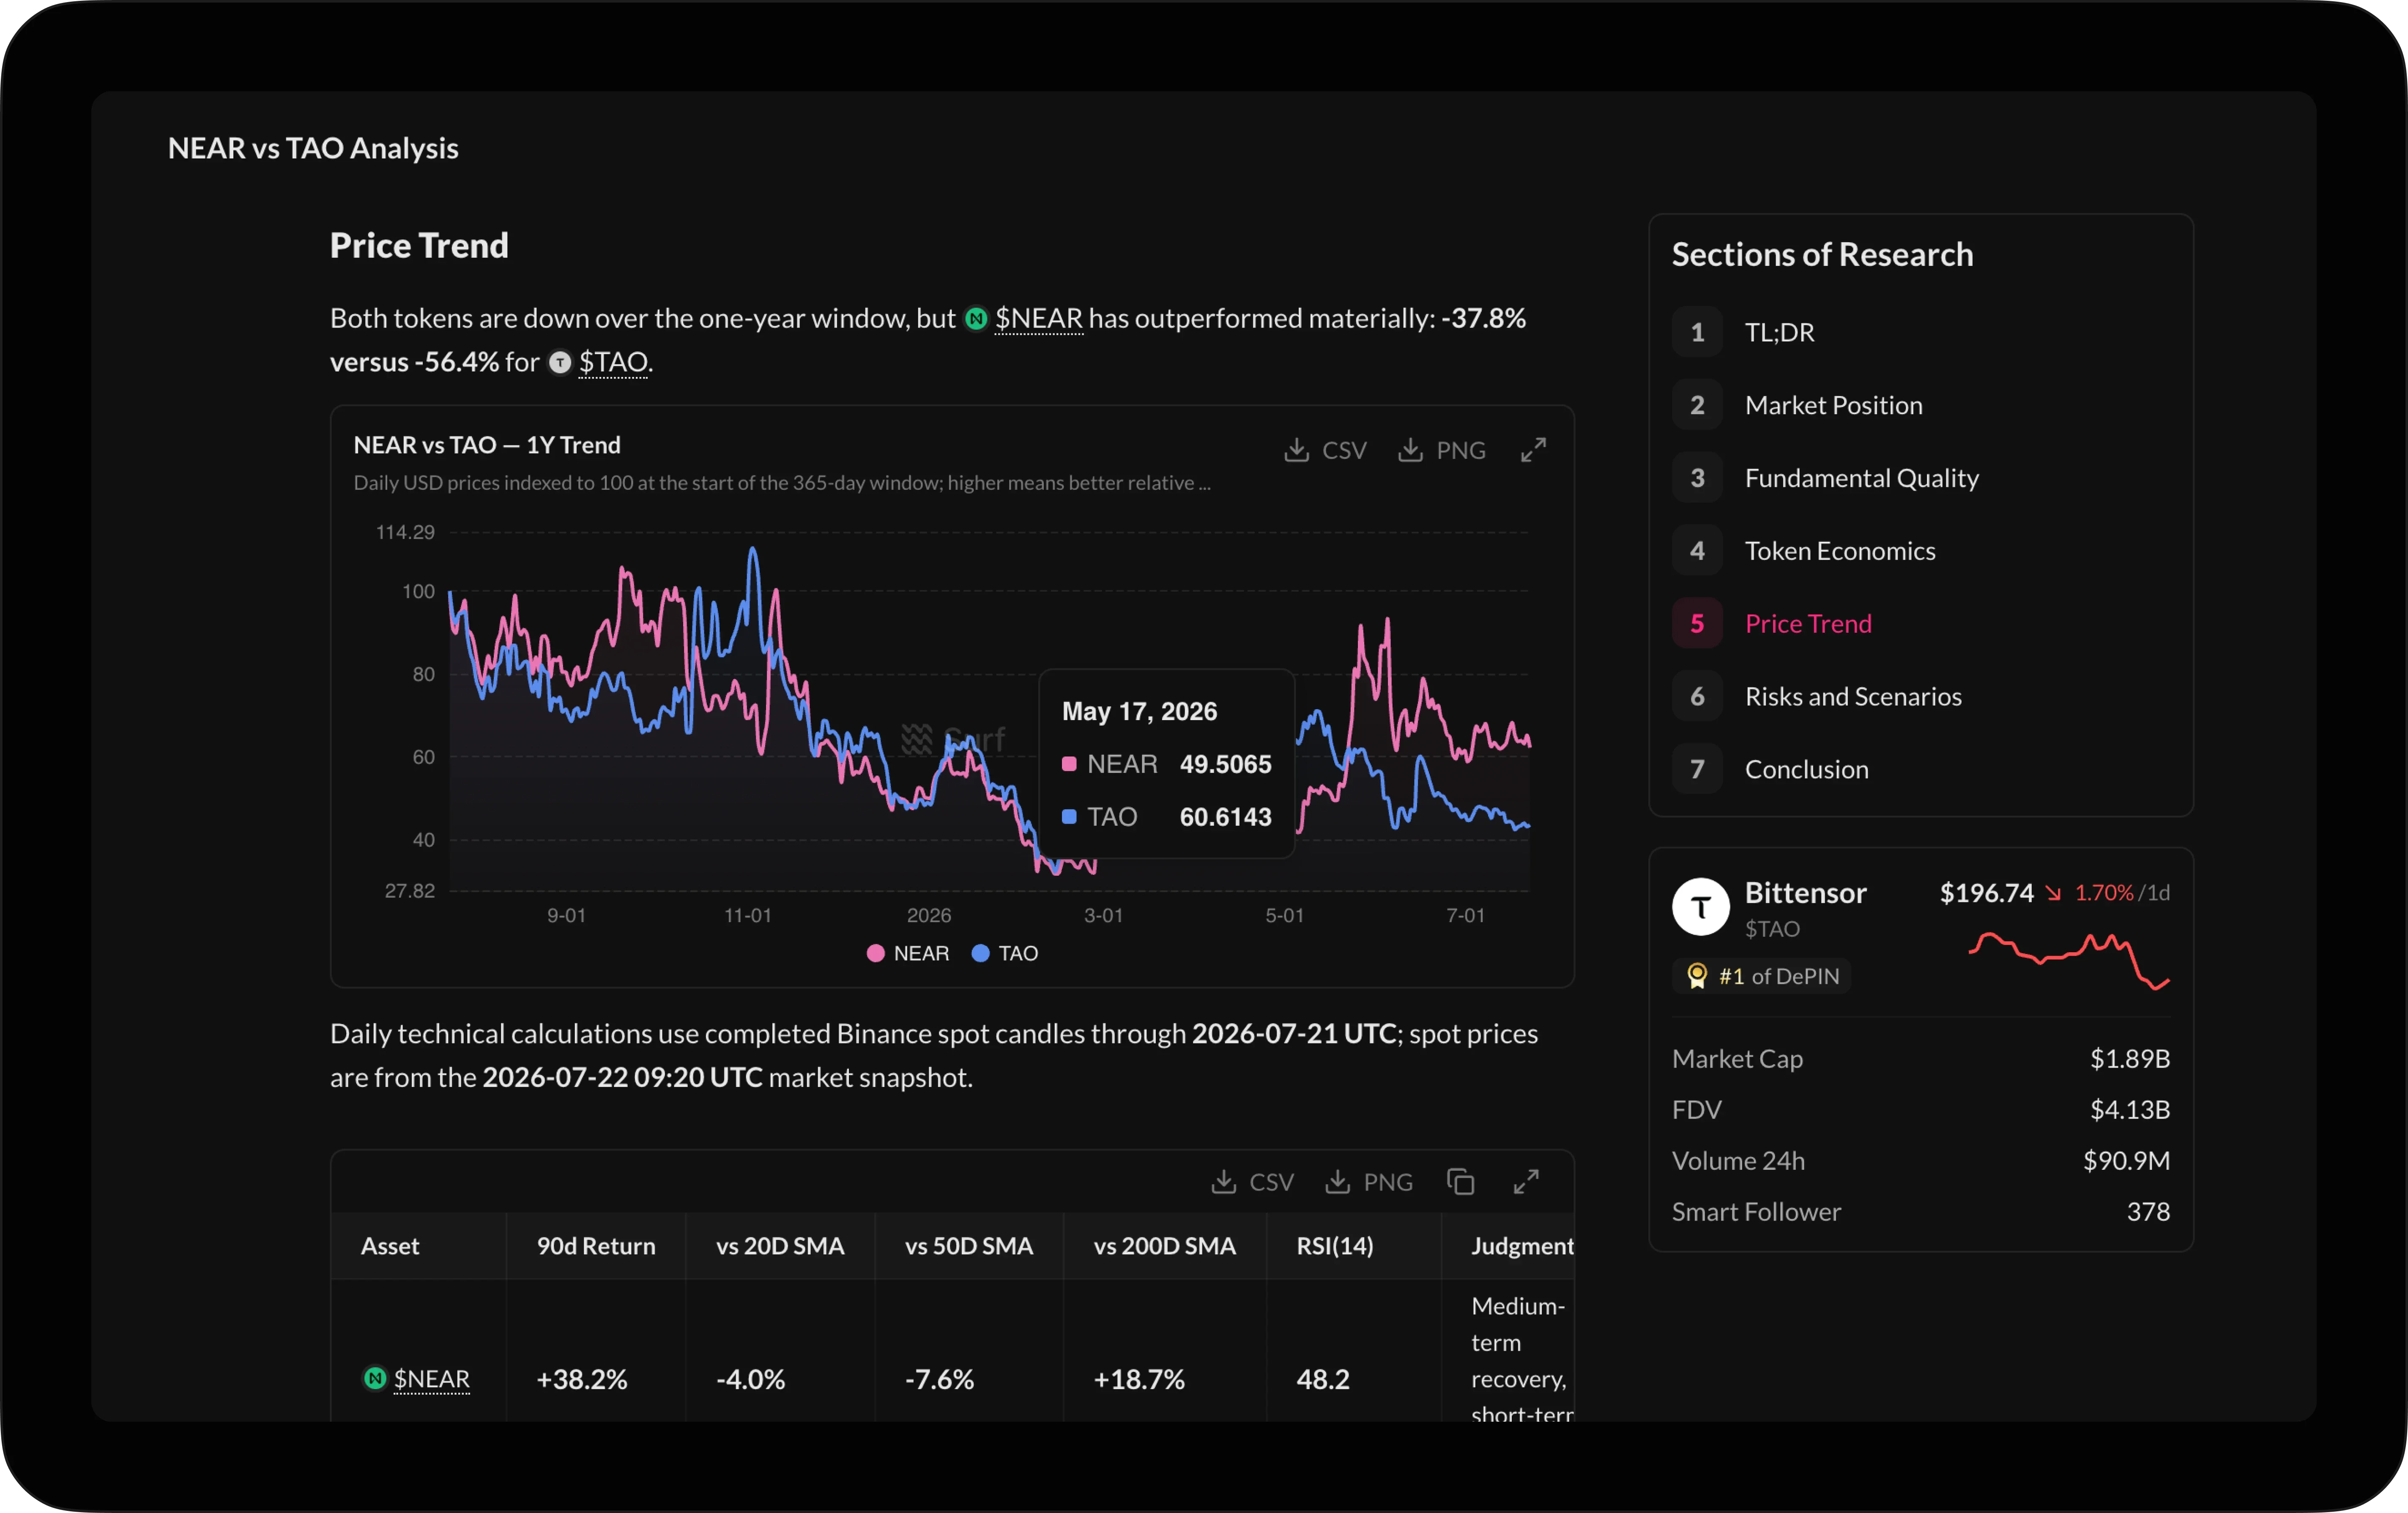Screen dimensions: 2408x1513
Task: Click the 48.2 RSI cell
Action: tap(1323, 1379)
